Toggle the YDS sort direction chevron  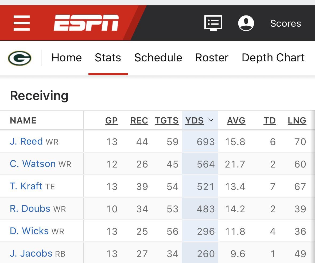211,121
